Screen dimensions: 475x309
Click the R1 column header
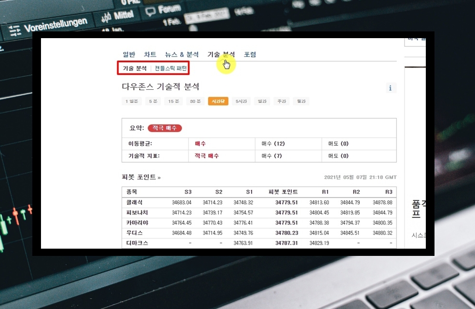point(326,192)
